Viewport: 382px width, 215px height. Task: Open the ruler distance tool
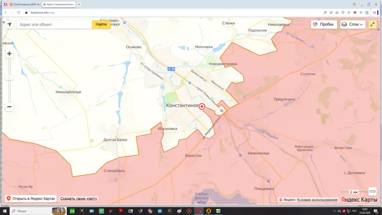pos(373,191)
